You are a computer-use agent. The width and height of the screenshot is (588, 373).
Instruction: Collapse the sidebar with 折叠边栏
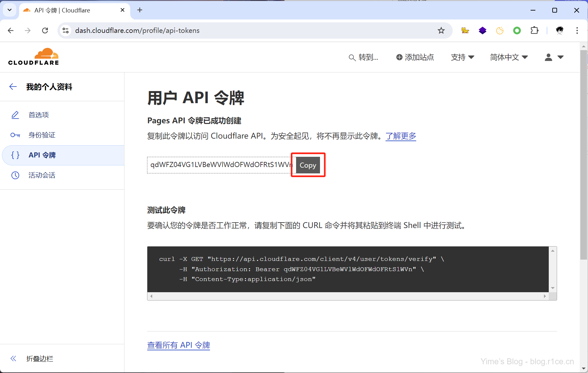coord(40,359)
